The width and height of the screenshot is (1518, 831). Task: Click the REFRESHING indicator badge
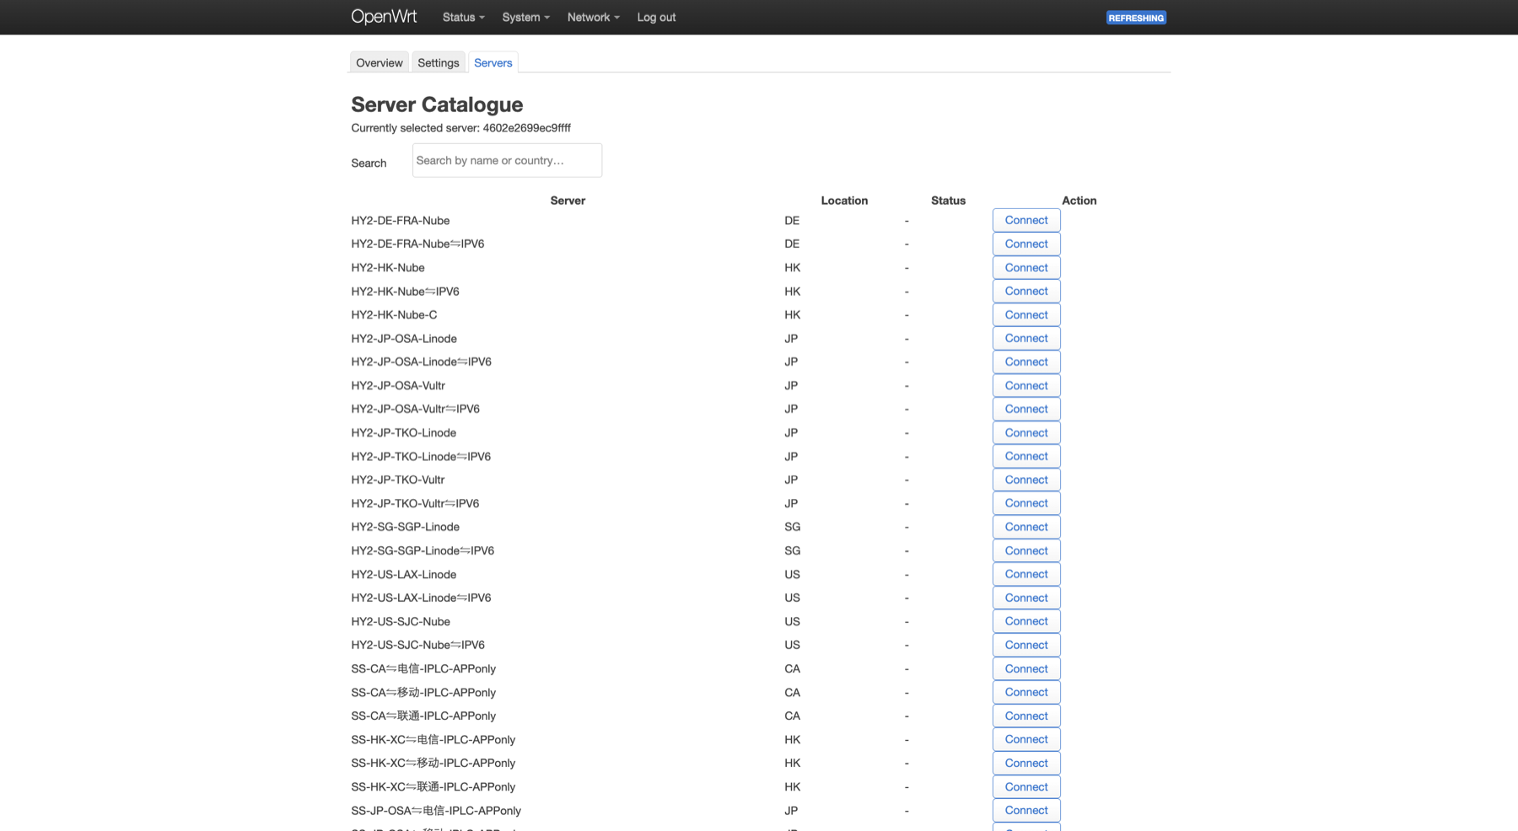click(1136, 18)
